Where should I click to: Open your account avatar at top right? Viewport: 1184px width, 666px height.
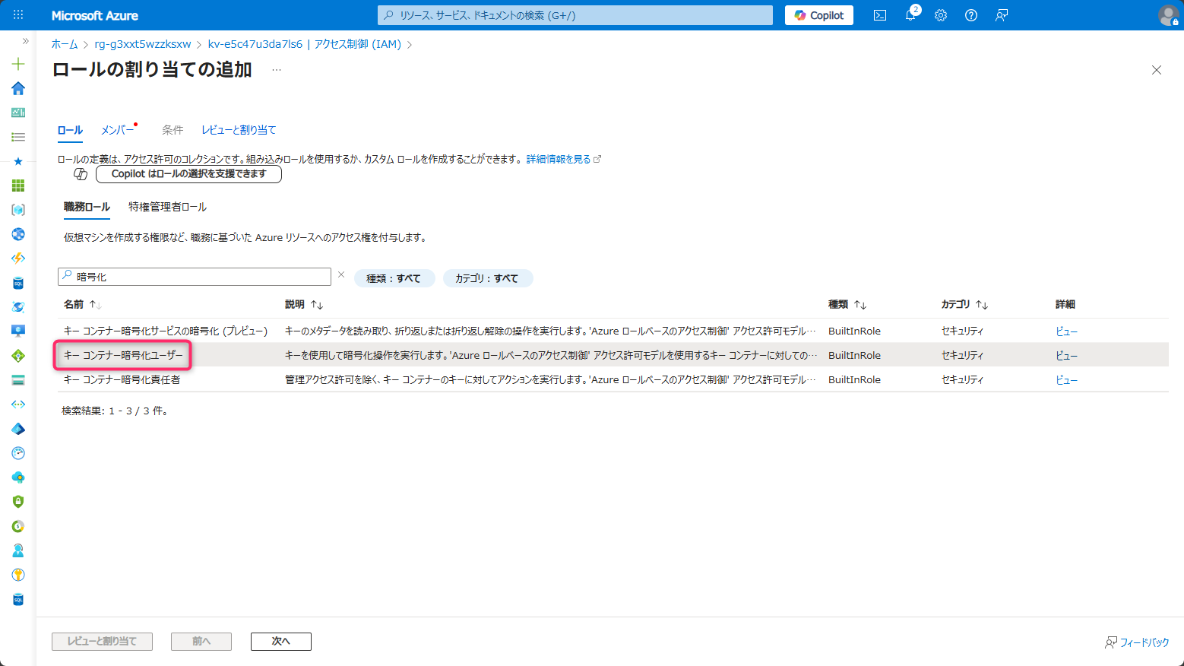pyautogui.click(x=1168, y=15)
